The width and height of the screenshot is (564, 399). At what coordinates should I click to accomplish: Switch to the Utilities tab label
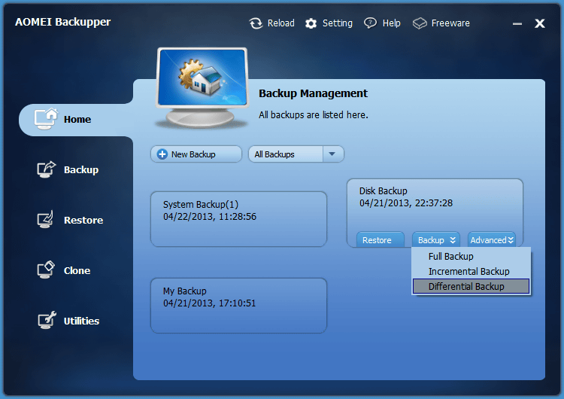81,321
